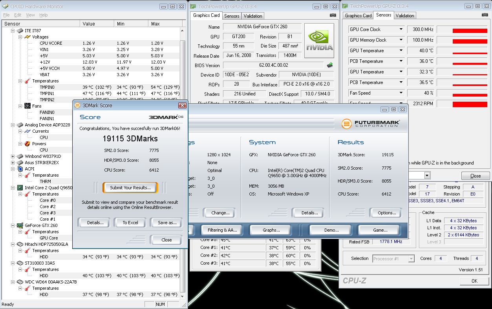Click the WDC WD64 hard drive icon
The height and width of the screenshot is (309, 492).
[x=20, y=282]
